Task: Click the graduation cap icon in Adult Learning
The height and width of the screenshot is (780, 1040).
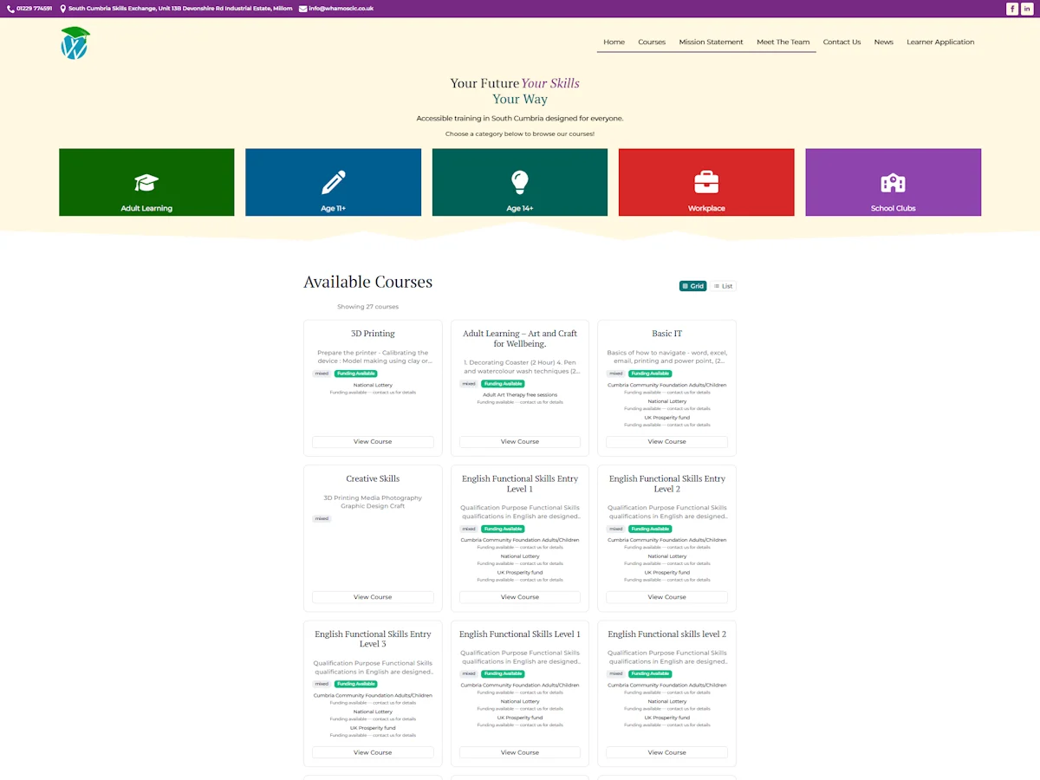Action: tap(146, 183)
